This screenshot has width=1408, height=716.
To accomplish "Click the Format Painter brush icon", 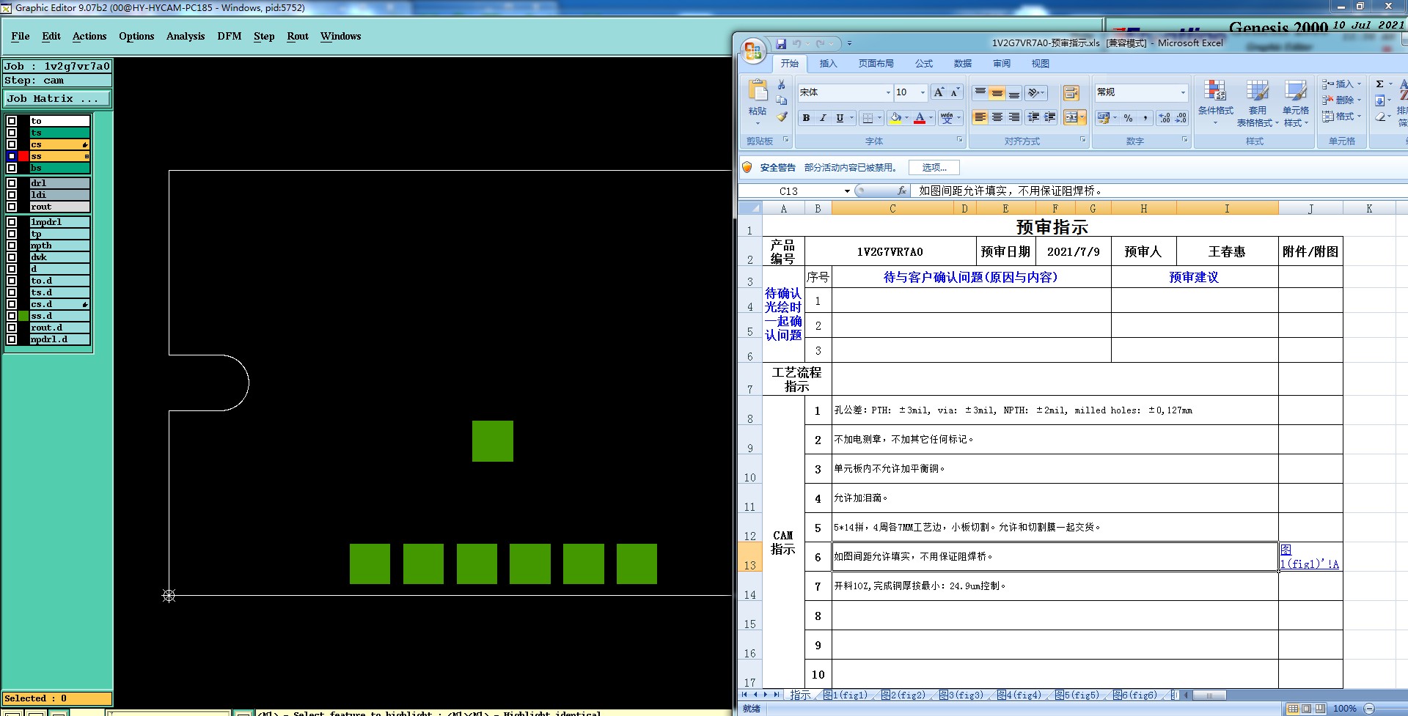I will point(782,117).
